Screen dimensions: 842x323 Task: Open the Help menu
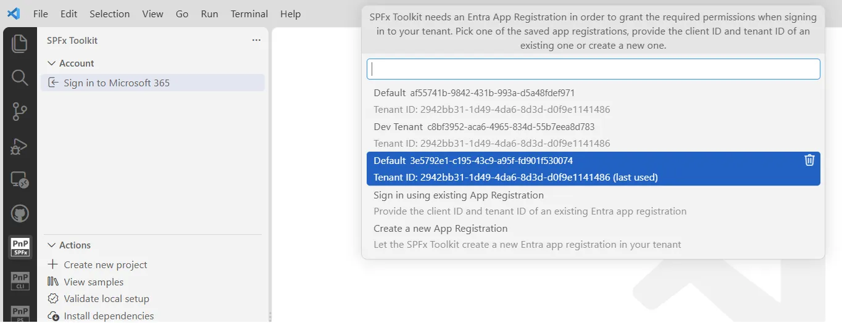(290, 14)
